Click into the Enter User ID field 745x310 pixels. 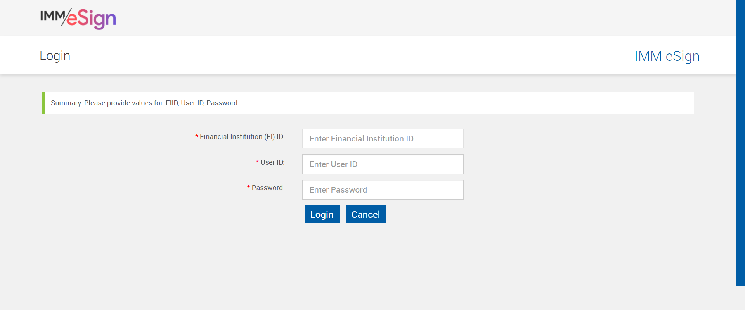(x=383, y=164)
